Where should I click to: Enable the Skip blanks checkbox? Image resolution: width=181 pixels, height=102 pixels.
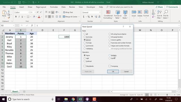coord(85,66)
